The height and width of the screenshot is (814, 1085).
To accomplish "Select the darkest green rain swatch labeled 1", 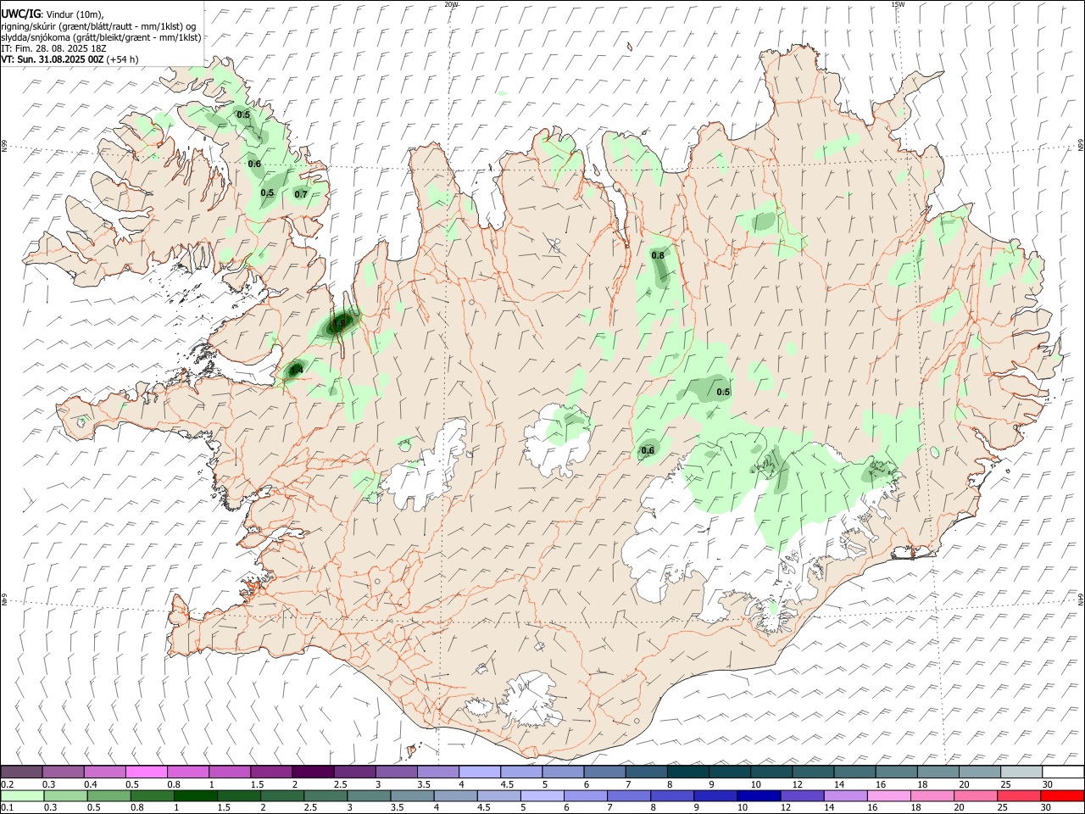I will pos(195,795).
